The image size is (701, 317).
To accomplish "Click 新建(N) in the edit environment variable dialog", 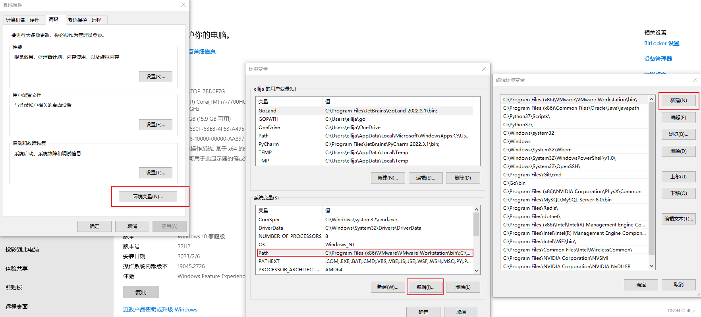I will (x=678, y=101).
